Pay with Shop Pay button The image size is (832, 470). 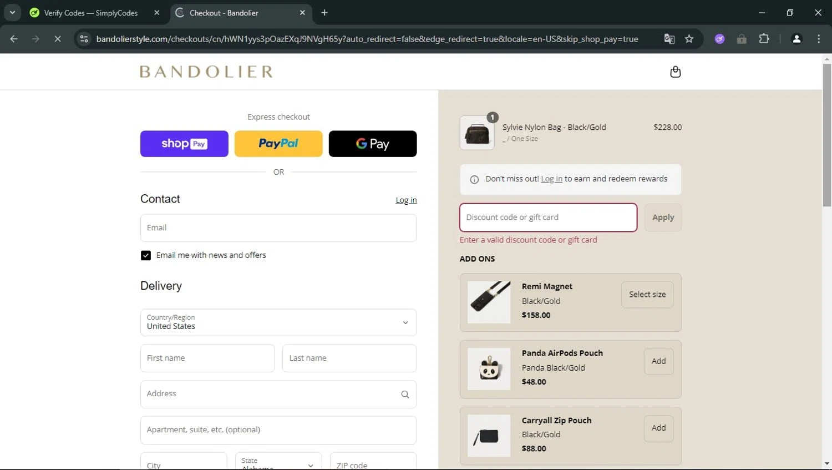(184, 144)
